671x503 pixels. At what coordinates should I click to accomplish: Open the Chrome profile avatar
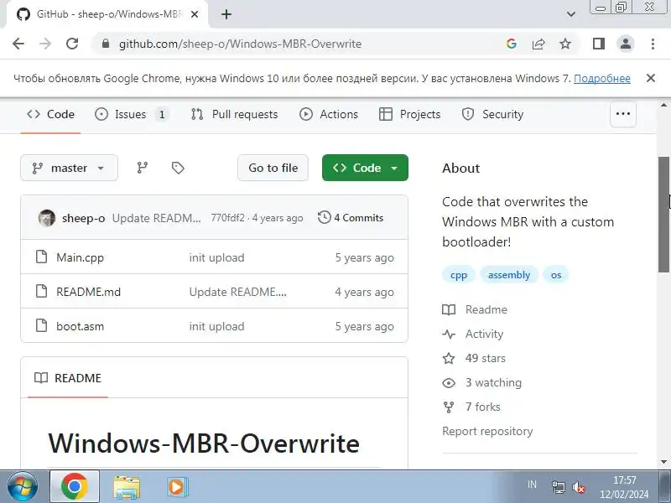(625, 44)
